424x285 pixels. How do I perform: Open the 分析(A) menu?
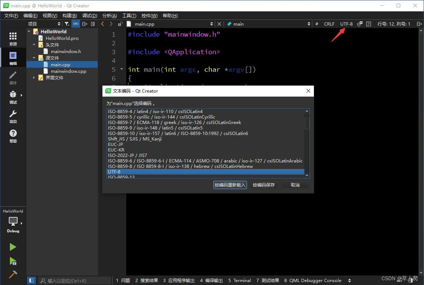109,16
